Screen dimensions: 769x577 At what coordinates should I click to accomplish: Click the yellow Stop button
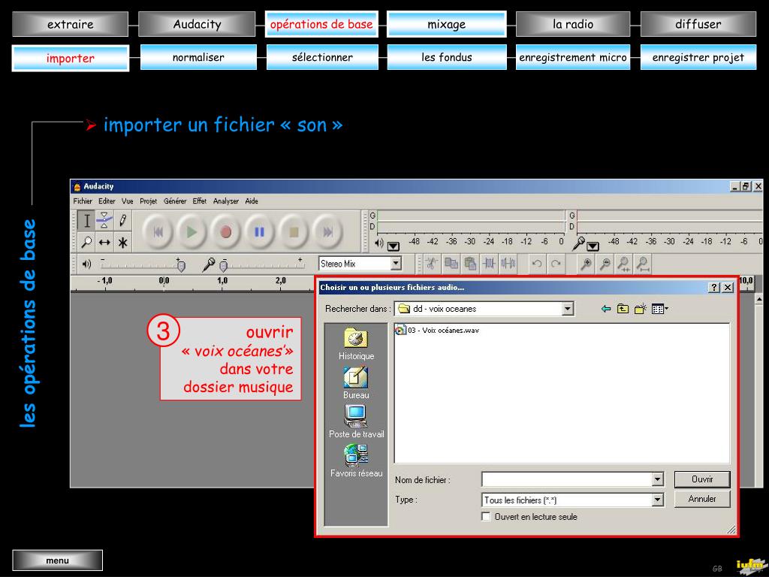click(294, 231)
